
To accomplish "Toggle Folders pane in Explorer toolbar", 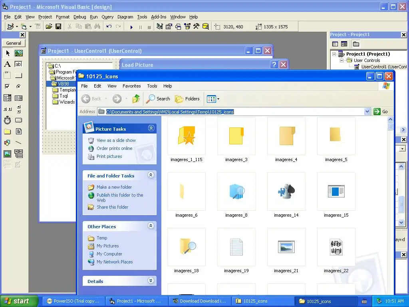I will coord(187,99).
